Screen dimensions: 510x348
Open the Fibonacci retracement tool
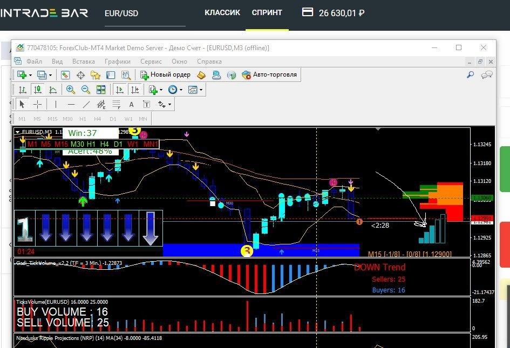pyautogui.click(x=116, y=105)
